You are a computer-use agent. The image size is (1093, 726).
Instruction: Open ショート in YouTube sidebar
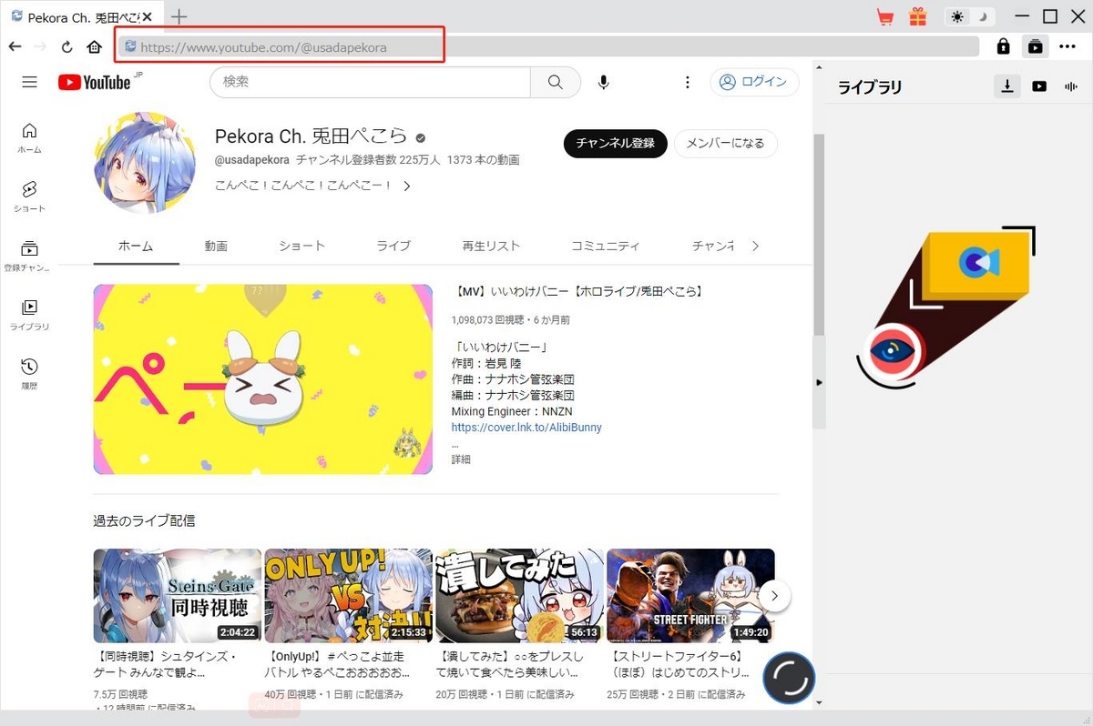pos(29,197)
